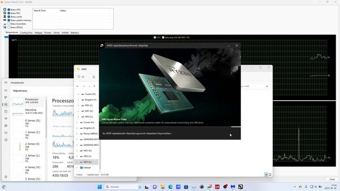This screenshot has height=191, width=340.
Task: Open Task View on the taskbar
Action: 147,187
